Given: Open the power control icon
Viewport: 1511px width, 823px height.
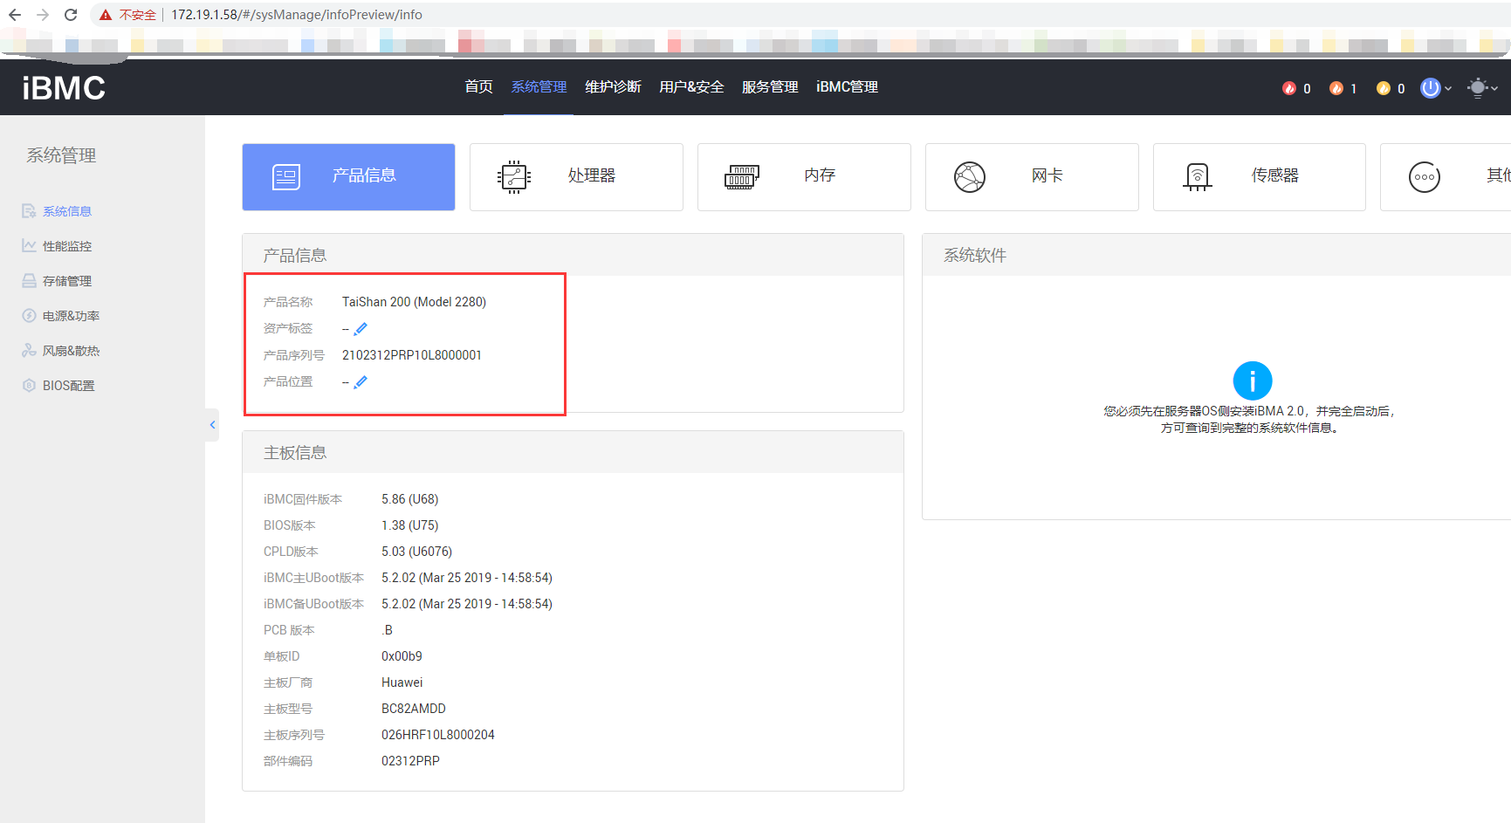Looking at the screenshot, I should pyautogui.click(x=1430, y=88).
